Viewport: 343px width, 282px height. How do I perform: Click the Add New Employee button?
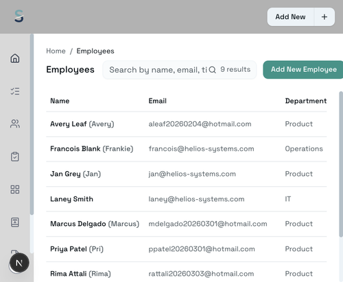coord(303,70)
